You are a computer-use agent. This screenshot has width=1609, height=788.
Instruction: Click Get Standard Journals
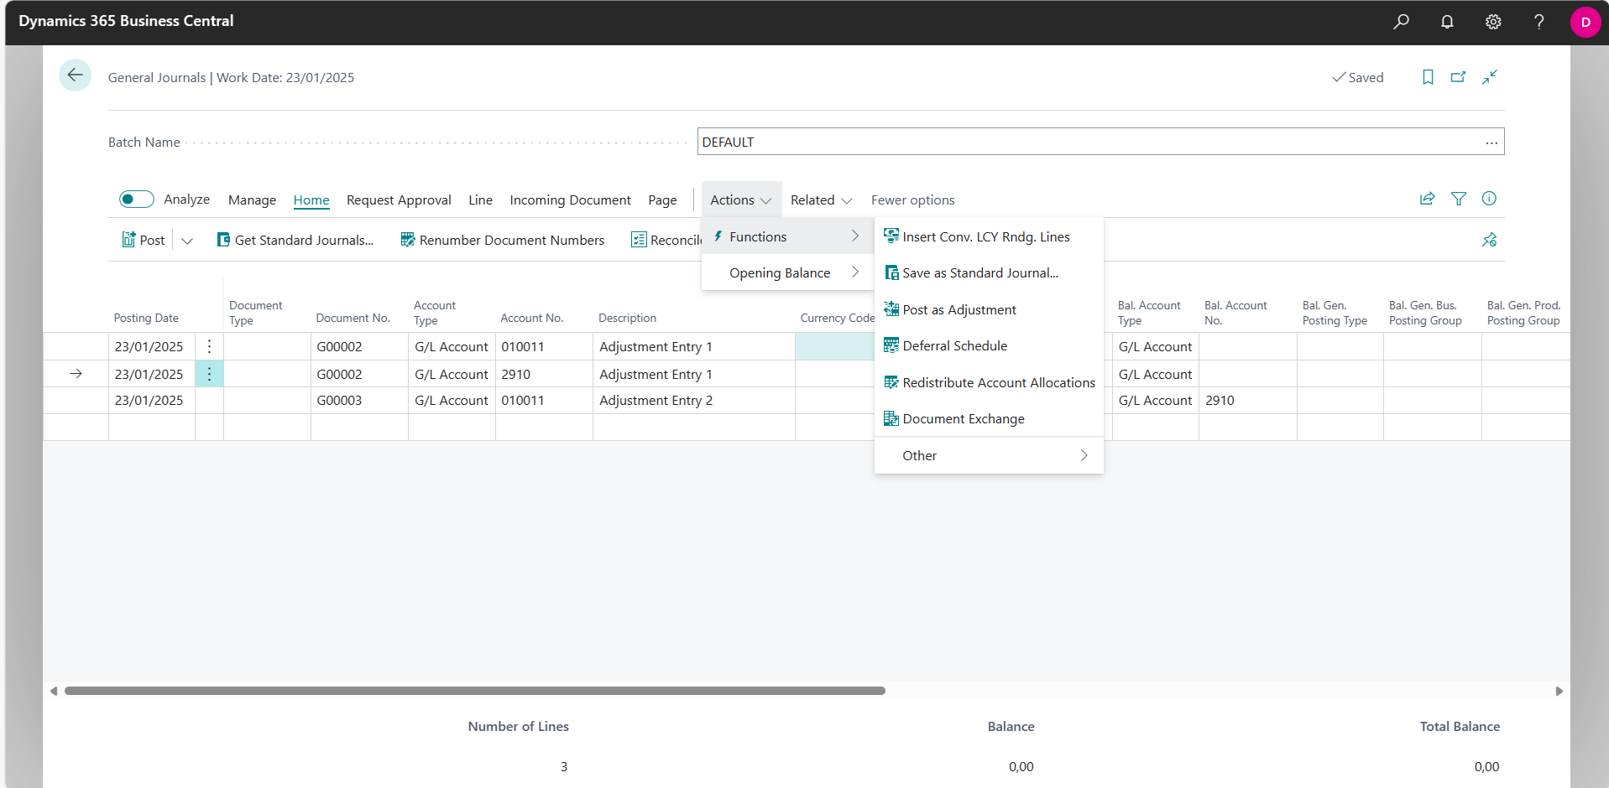[x=295, y=240]
